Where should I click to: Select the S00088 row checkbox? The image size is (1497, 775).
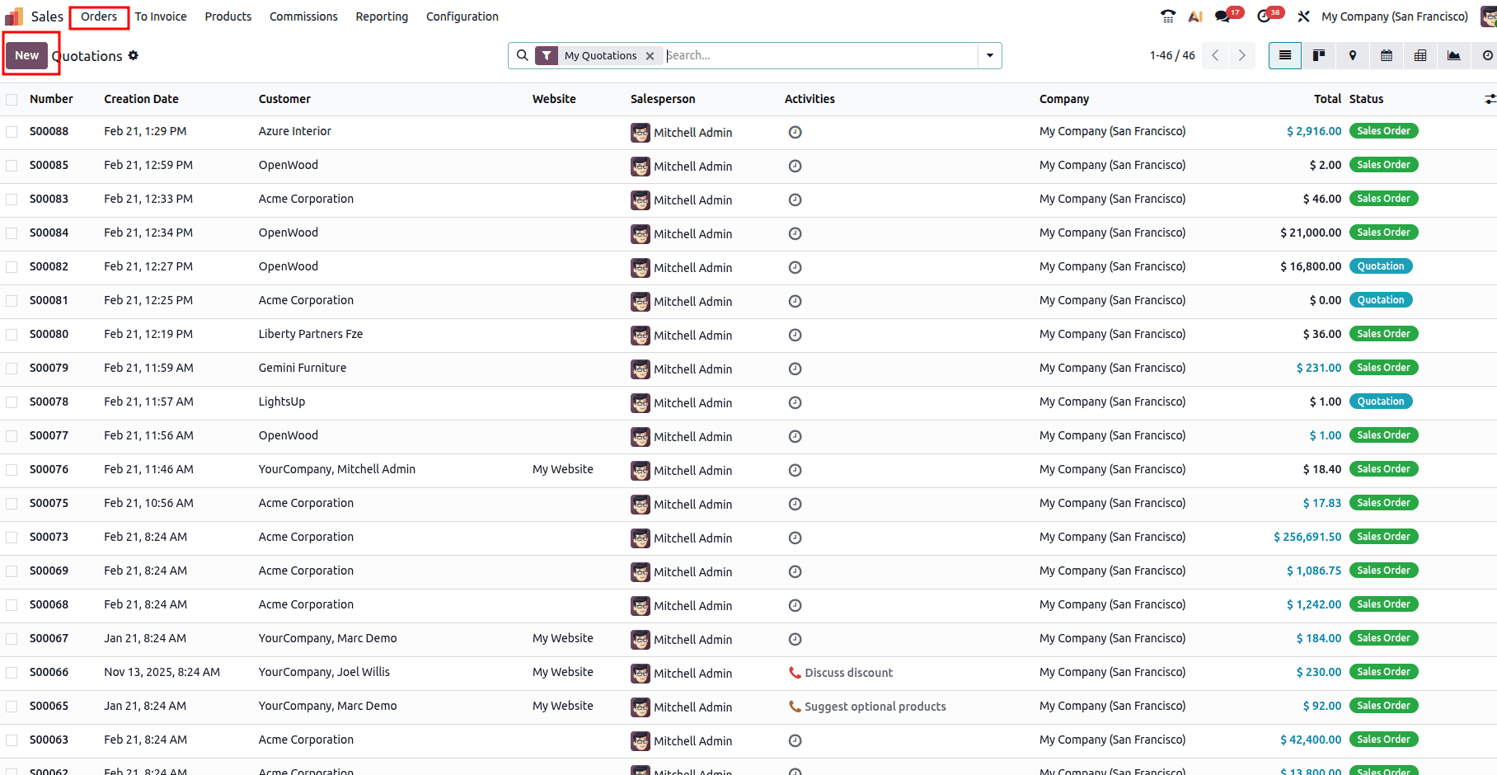[12, 132]
